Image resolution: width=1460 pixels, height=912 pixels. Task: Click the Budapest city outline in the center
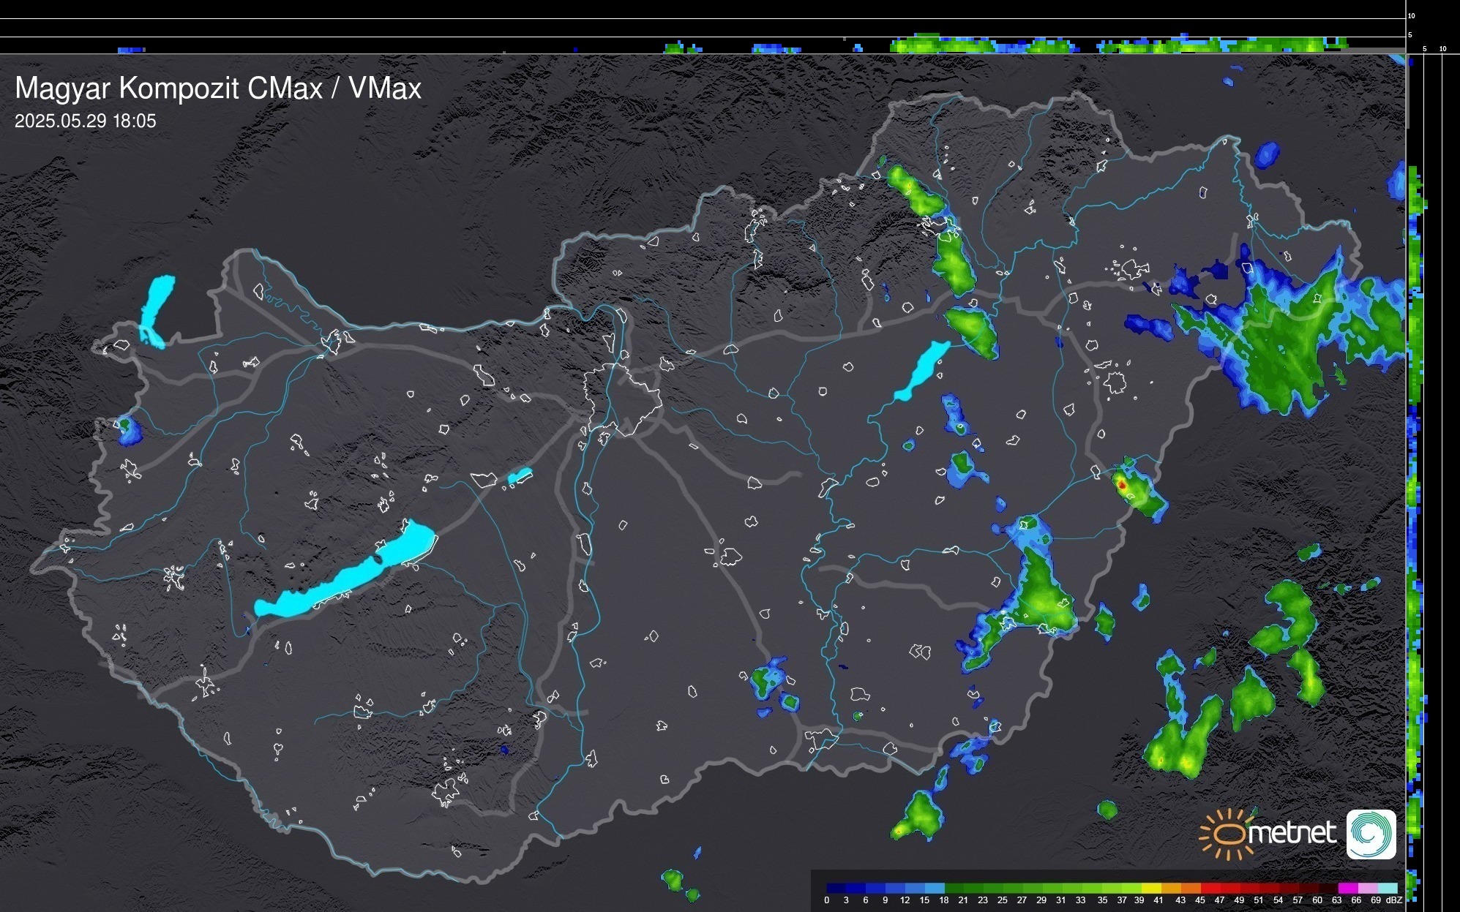coord(622,399)
